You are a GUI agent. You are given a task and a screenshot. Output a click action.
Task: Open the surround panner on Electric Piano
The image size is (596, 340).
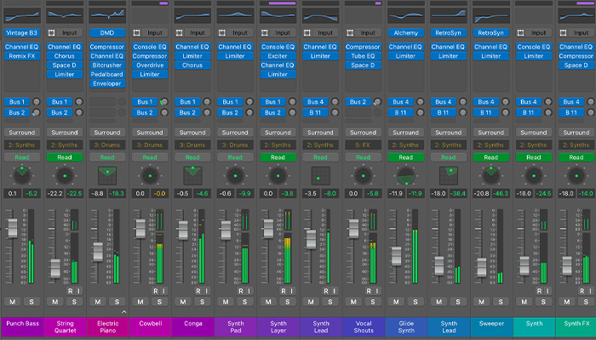(107, 175)
